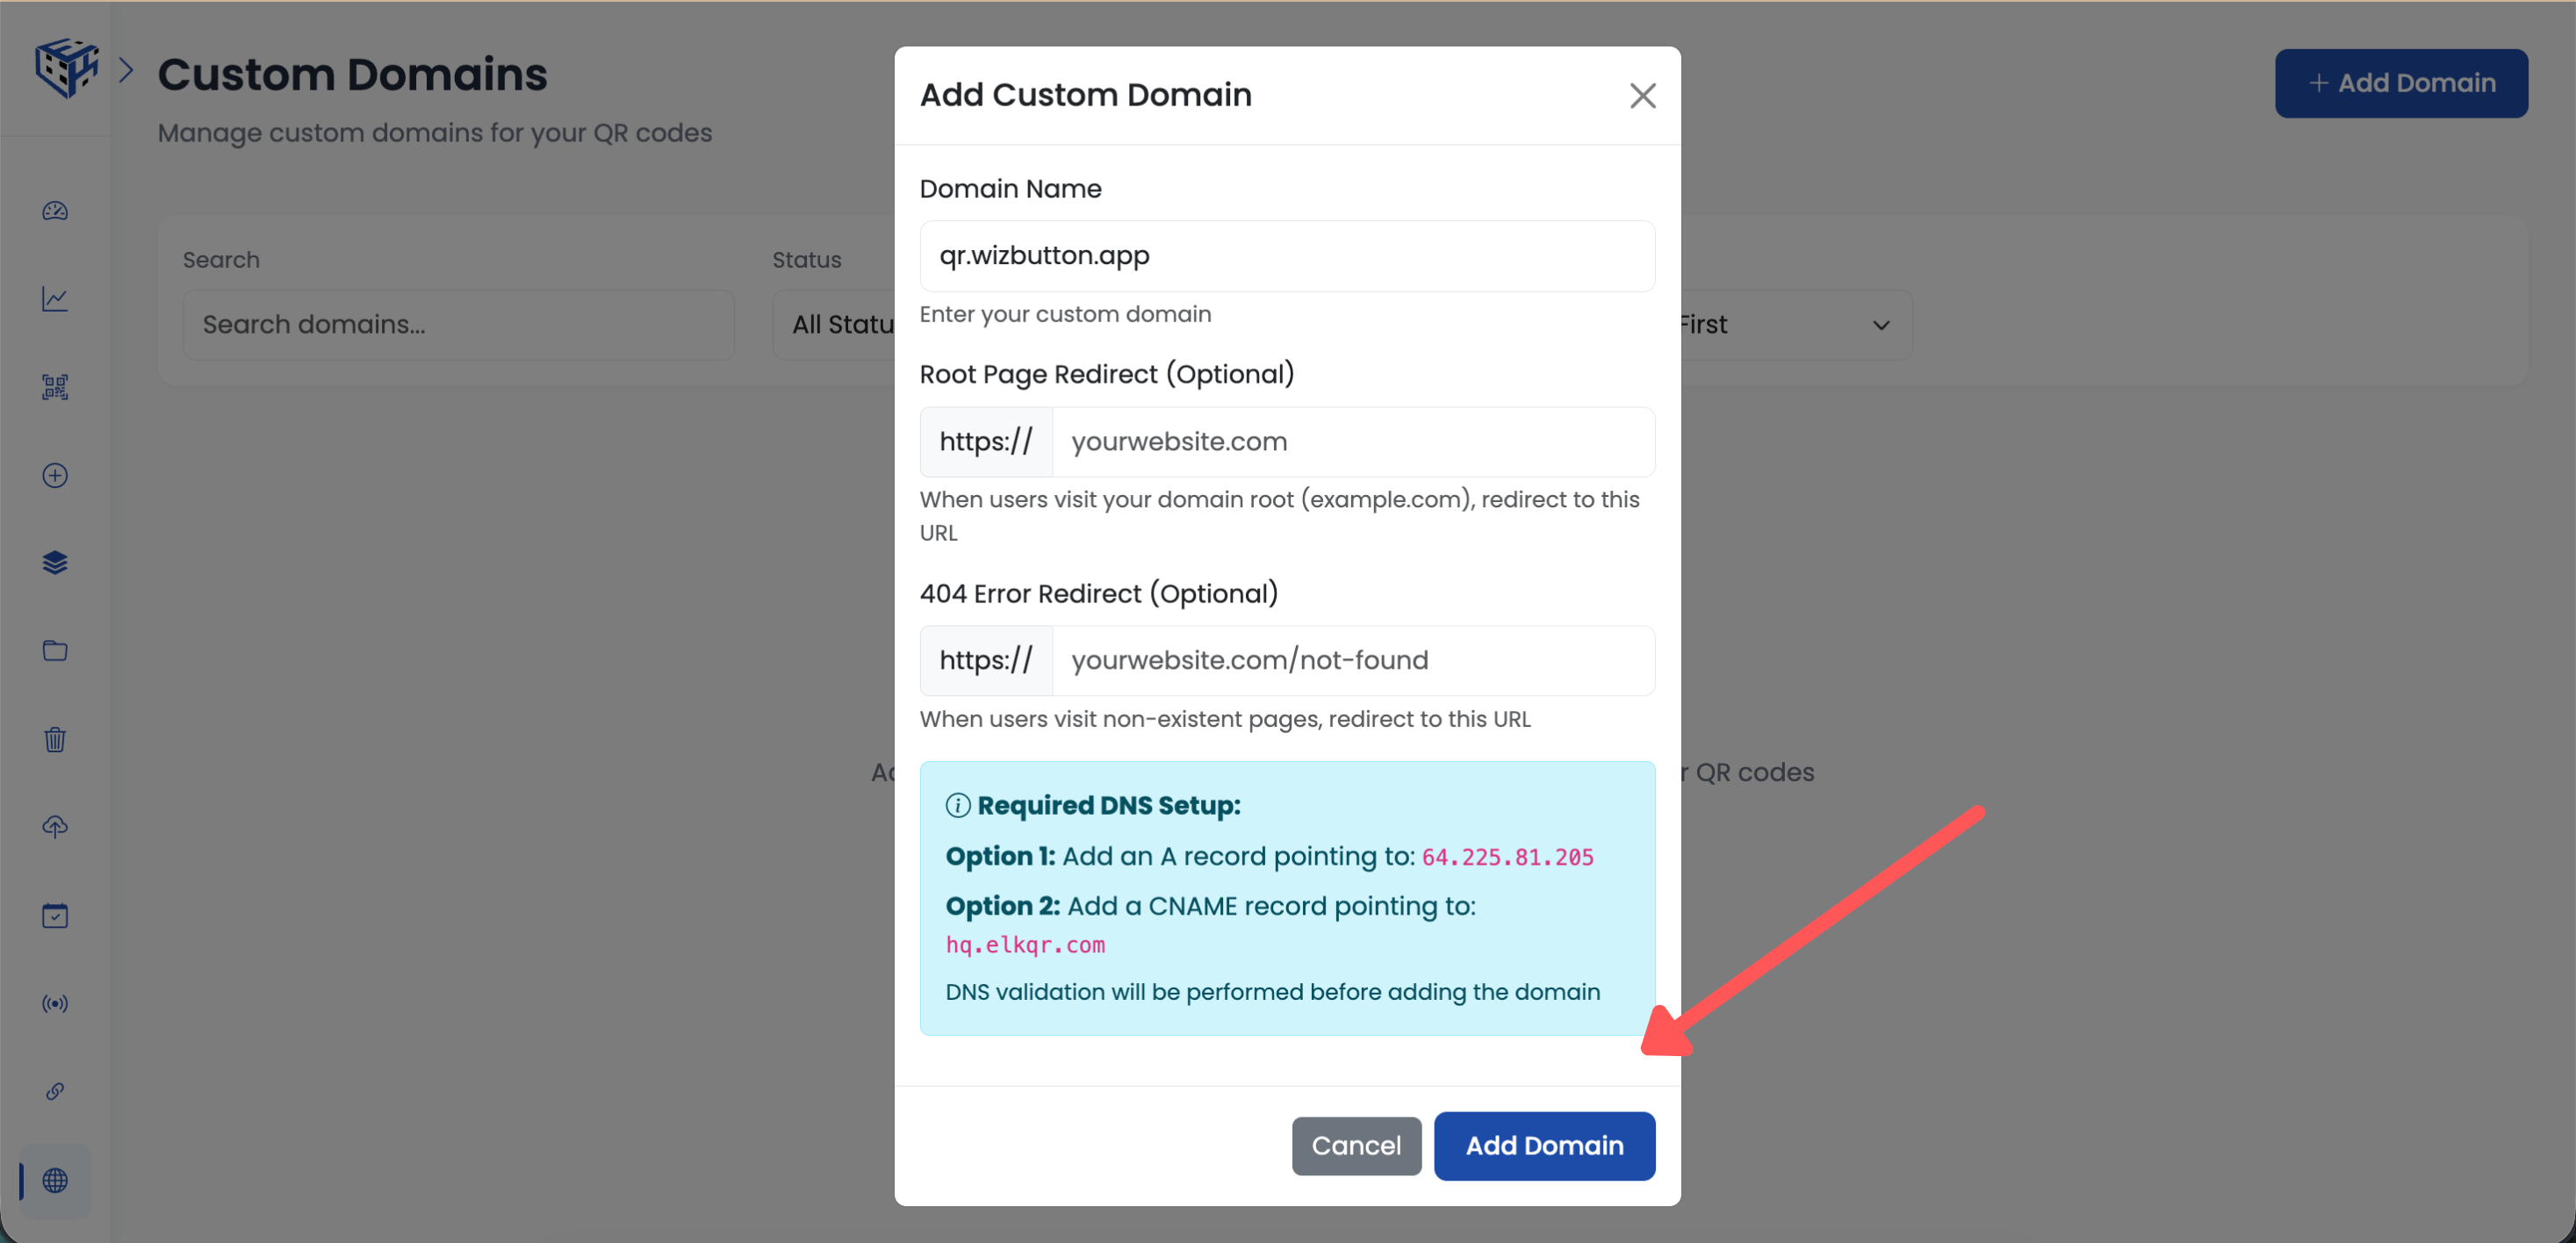Image resolution: width=2576 pixels, height=1243 pixels.
Task: Click the create new QR plus icon
Action: [x=55, y=475]
